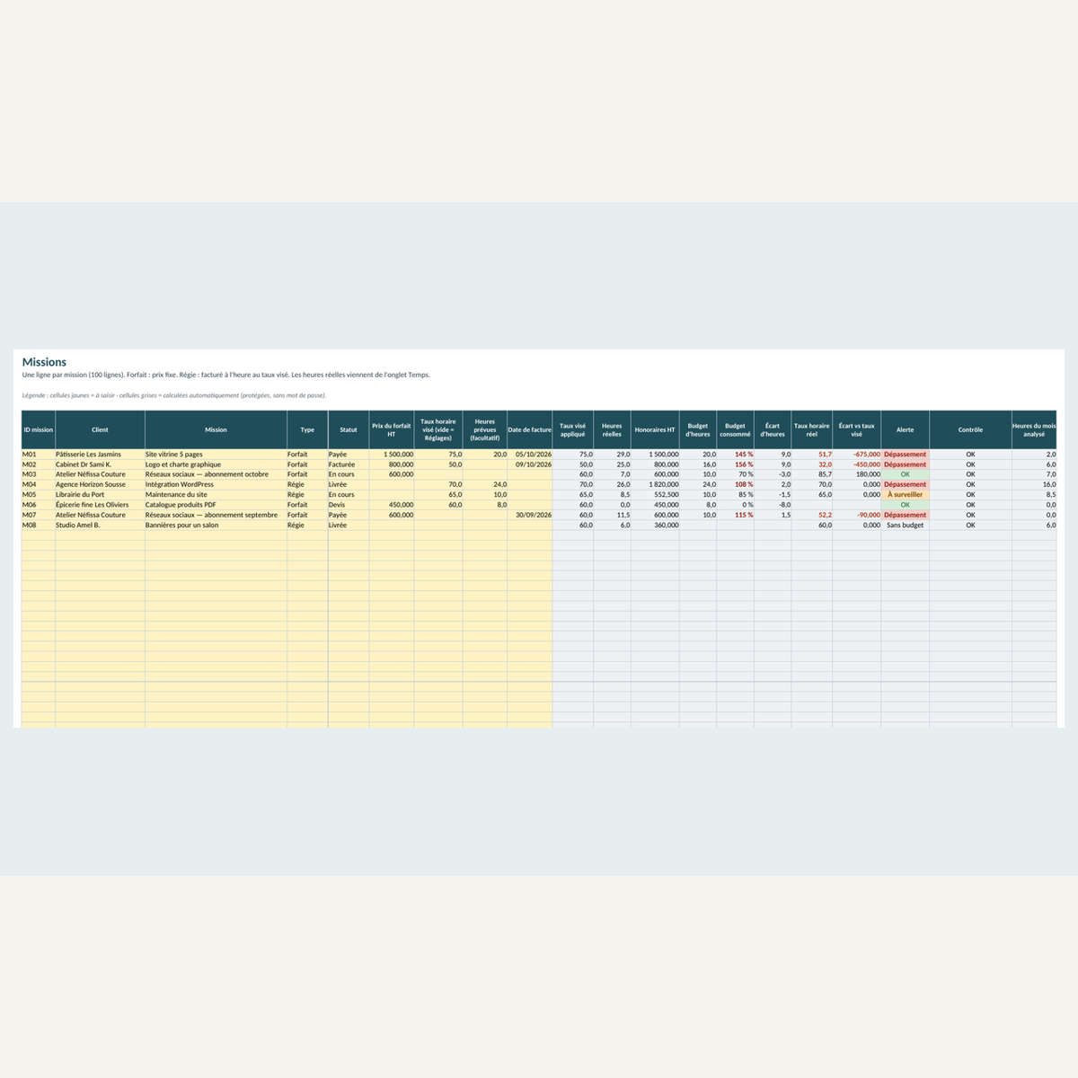Image resolution: width=1078 pixels, height=1078 pixels.
Task: Select the '108 %' budget consumed cell
Action: pos(735,484)
